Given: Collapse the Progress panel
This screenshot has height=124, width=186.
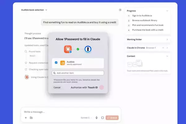Looking at the screenshot, I should tap(167, 11).
